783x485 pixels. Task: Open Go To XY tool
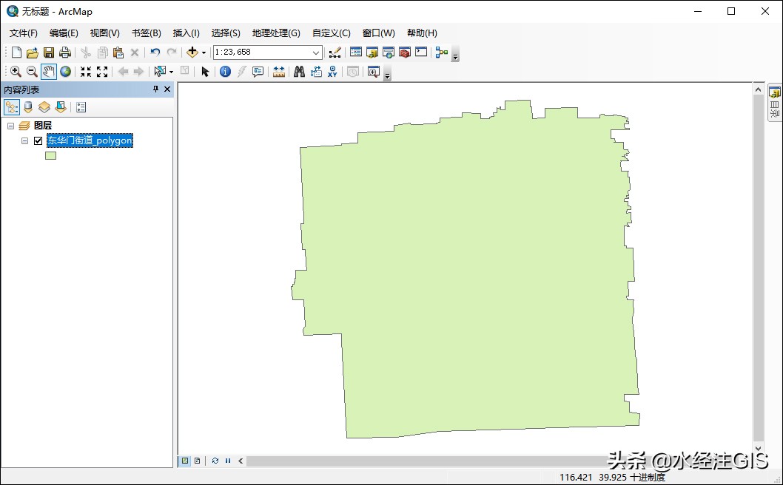(332, 72)
